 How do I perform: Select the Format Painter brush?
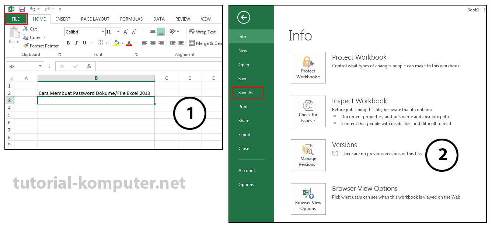(x=41, y=46)
